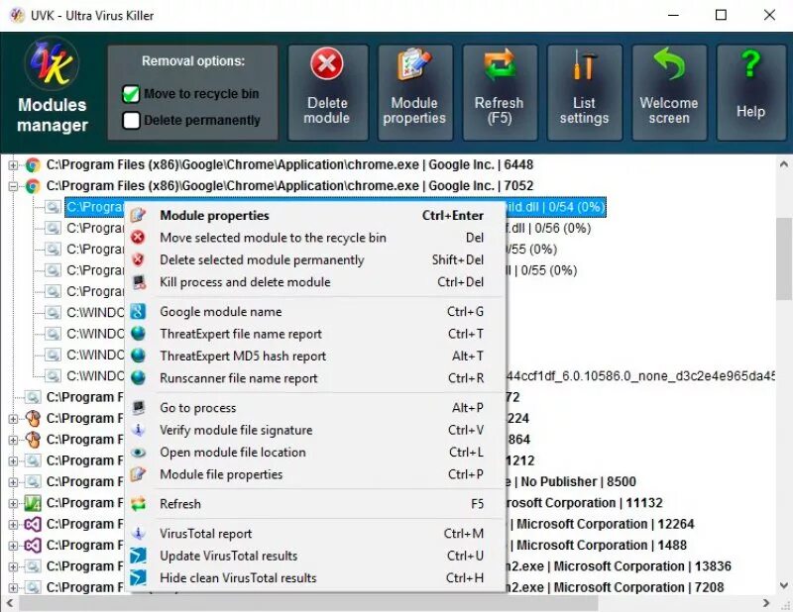Select module row showing 0/56 (0%)
This screenshot has height=612, width=793.
tap(329, 229)
